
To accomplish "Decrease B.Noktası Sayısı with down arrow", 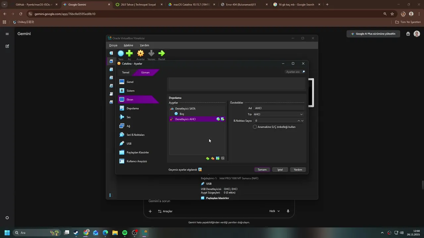I will [302, 121].
